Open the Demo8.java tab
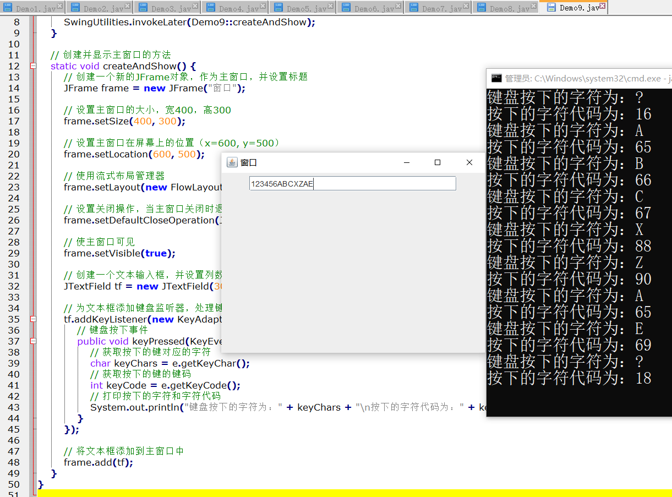The width and height of the screenshot is (672, 497). click(x=509, y=8)
